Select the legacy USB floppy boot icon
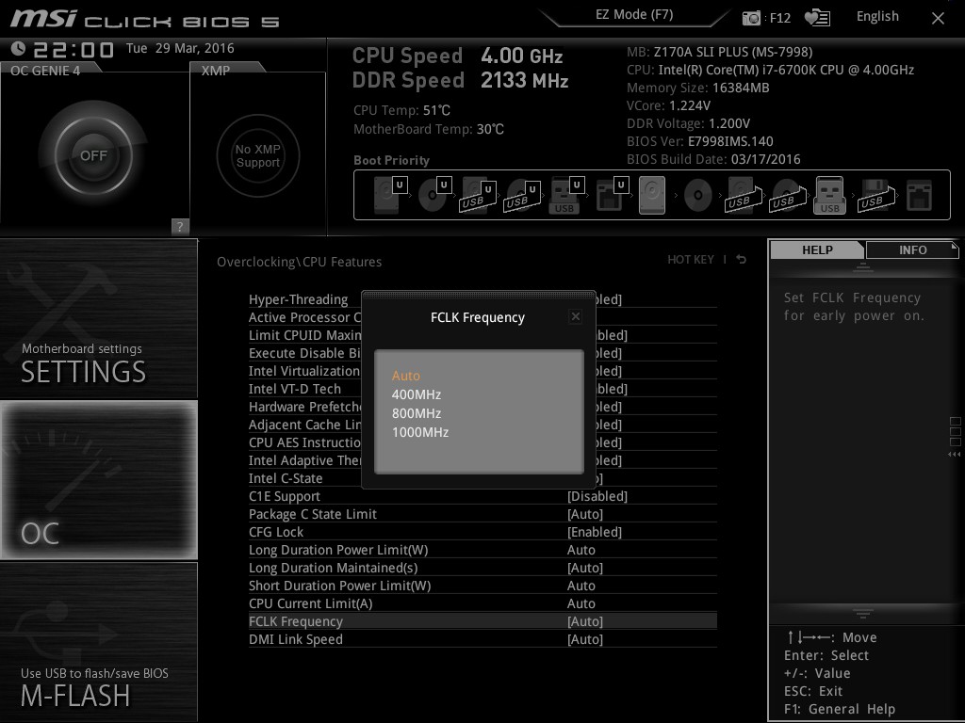The width and height of the screenshot is (965, 723). [875, 195]
